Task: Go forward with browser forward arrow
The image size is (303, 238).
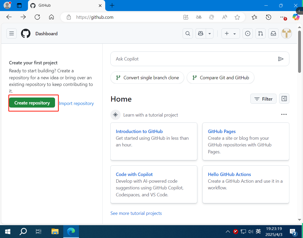Action: (x=23, y=17)
